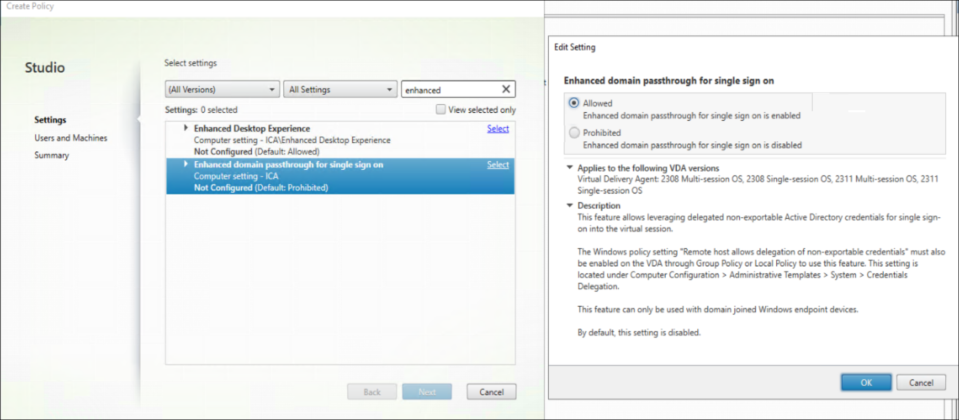Click Select link for Enhanced Desktop Experience

(x=498, y=128)
